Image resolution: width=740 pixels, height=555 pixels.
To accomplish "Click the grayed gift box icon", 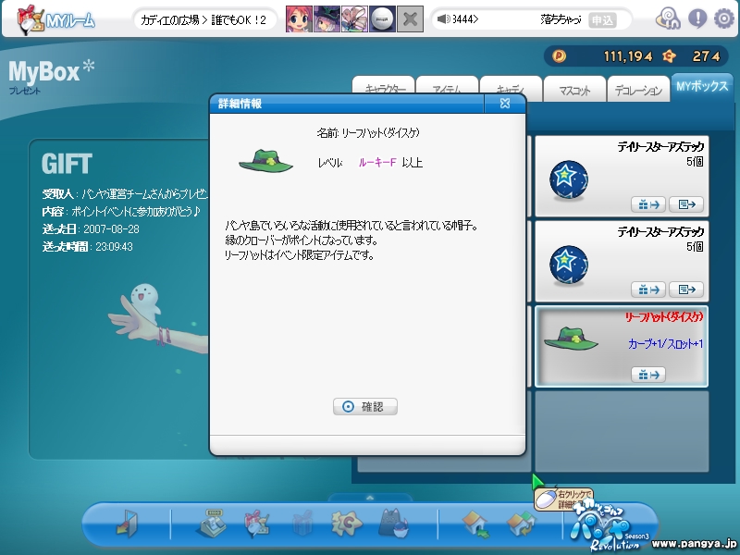I will (302, 524).
